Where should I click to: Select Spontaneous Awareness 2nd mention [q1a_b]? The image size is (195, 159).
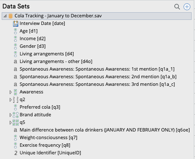[98, 77]
